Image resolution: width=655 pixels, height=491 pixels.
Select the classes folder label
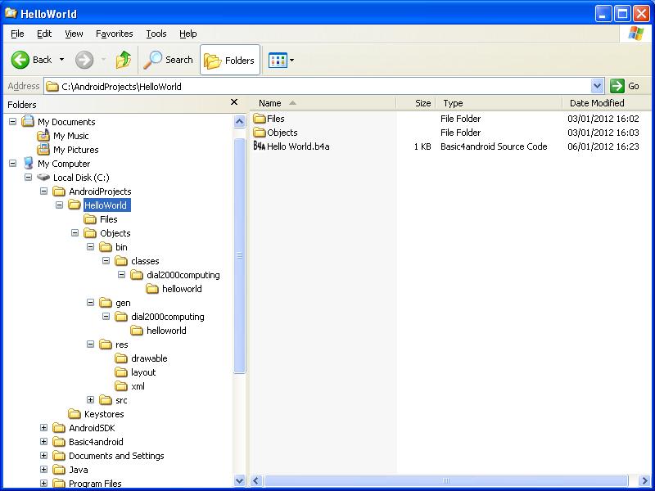[x=145, y=261]
